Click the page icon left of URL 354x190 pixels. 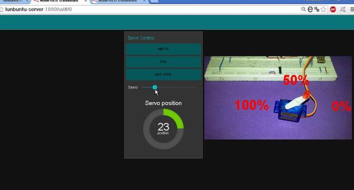(x=2, y=10)
